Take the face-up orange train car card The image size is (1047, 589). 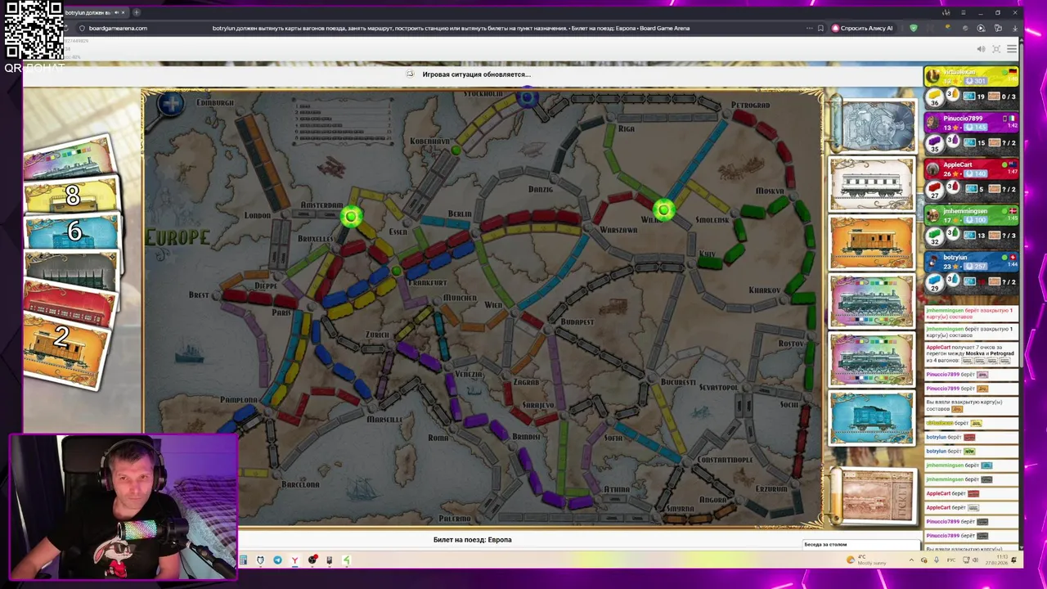tap(872, 242)
